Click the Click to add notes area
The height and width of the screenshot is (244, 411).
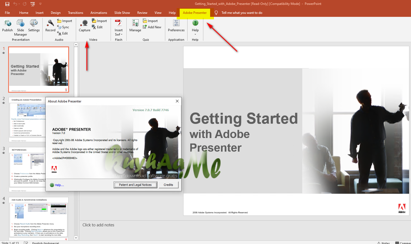98,225
